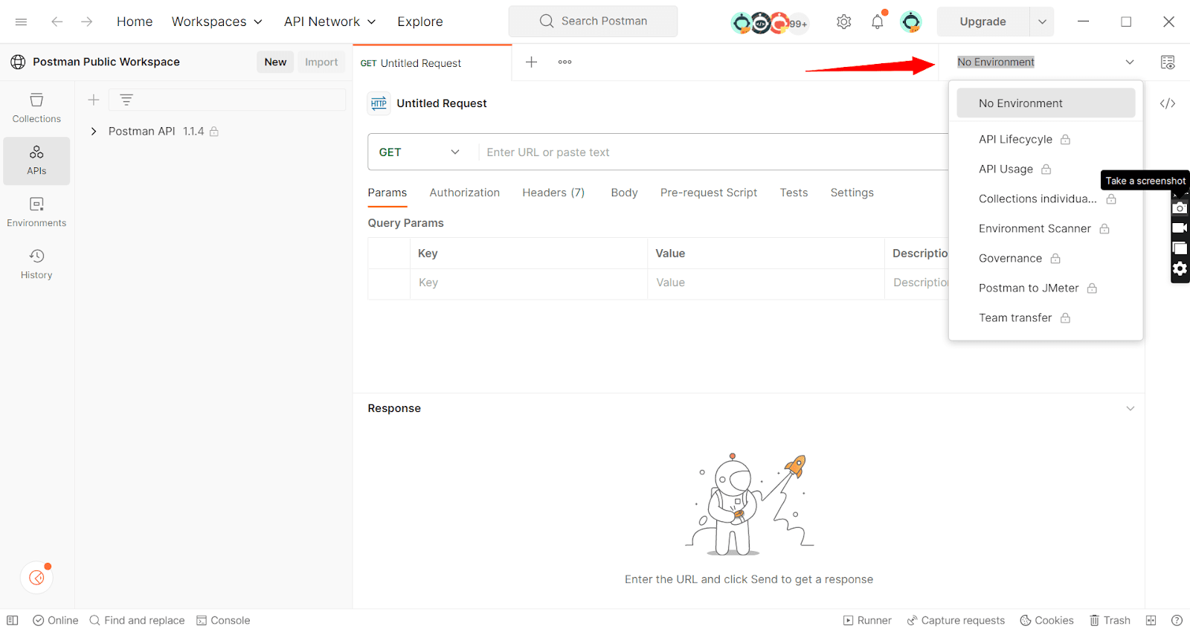Click the video record icon
Screen dimensions: 1190x629
pyautogui.click(x=1180, y=228)
